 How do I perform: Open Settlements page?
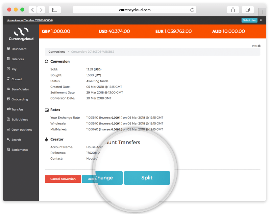tap(20, 150)
